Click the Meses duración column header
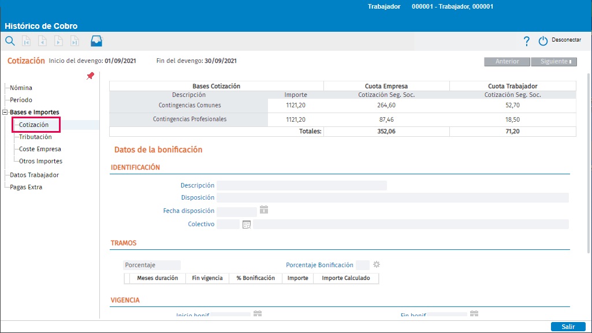592x333 pixels. pyautogui.click(x=158, y=278)
